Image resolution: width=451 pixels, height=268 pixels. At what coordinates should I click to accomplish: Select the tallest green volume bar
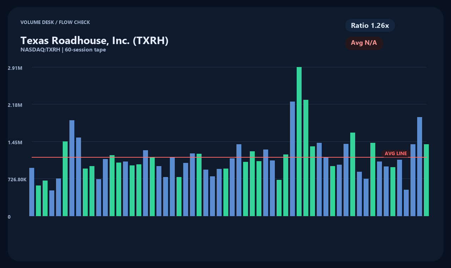(x=299, y=141)
